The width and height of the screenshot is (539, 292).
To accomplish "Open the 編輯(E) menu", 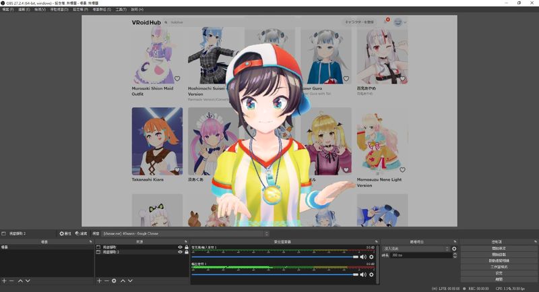I will 24,9.
